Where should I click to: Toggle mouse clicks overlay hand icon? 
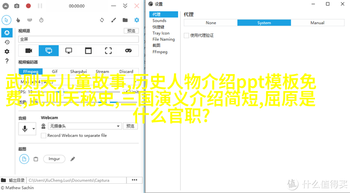(x=18, y=20)
